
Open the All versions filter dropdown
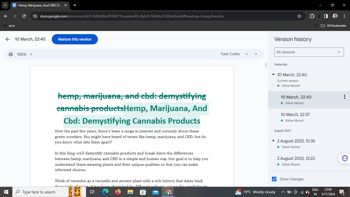(x=309, y=52)
